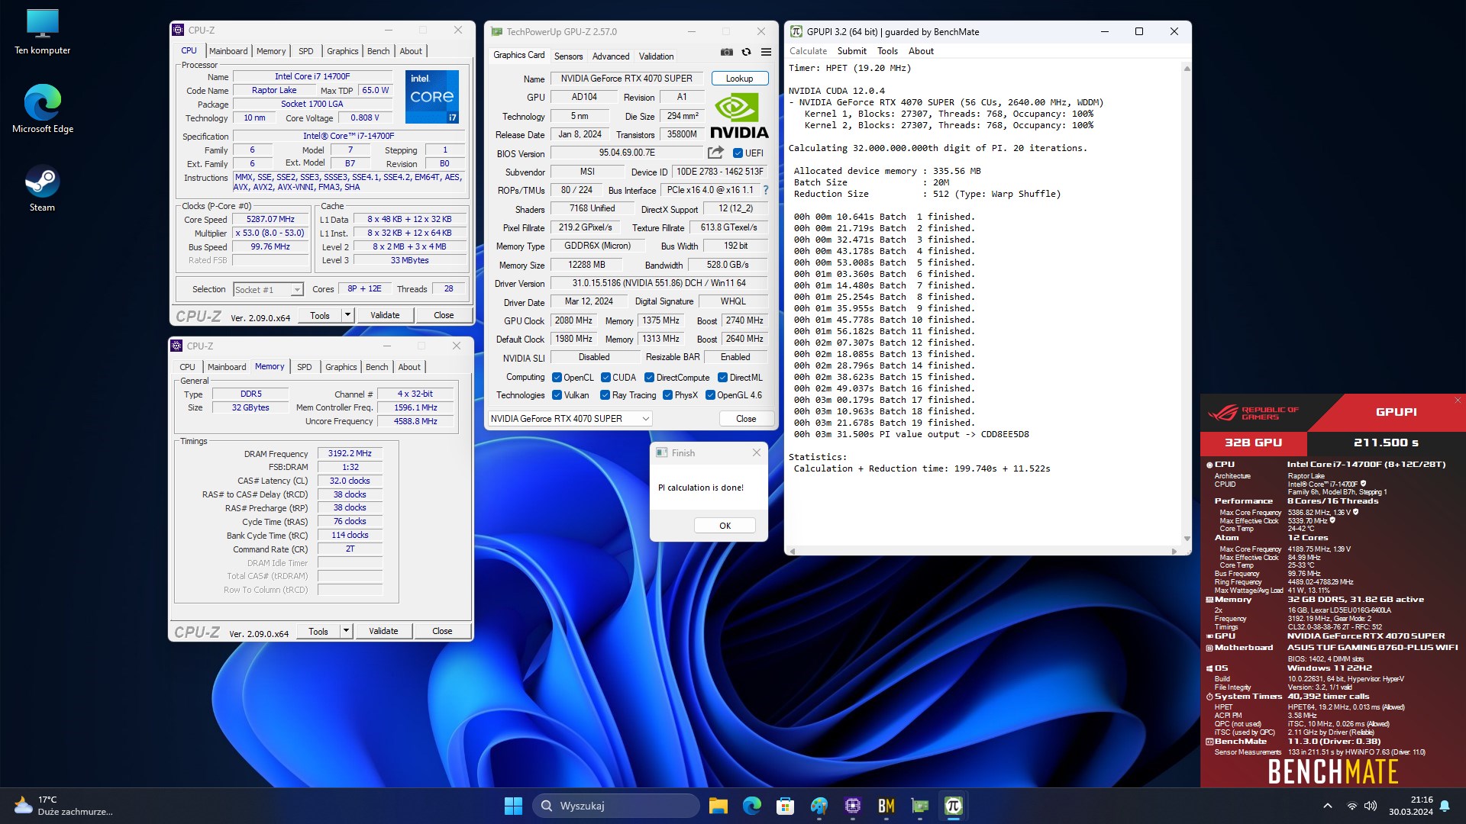Switch to Sensors tab in GPU-Z
The height and width of the screenshot is (824, 1466).
point(568,56)
